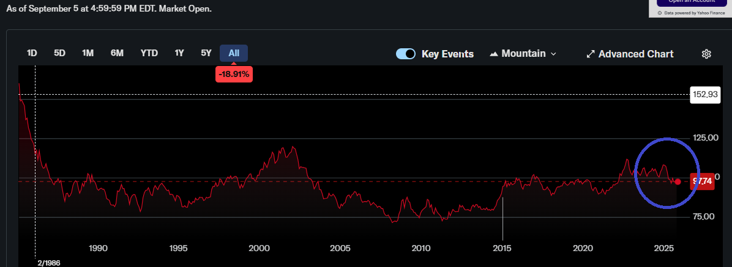Image resolution: width=732 pixels, height=267 pixels.
Task: Click the 2020 year label
Action: pos(583,247)
